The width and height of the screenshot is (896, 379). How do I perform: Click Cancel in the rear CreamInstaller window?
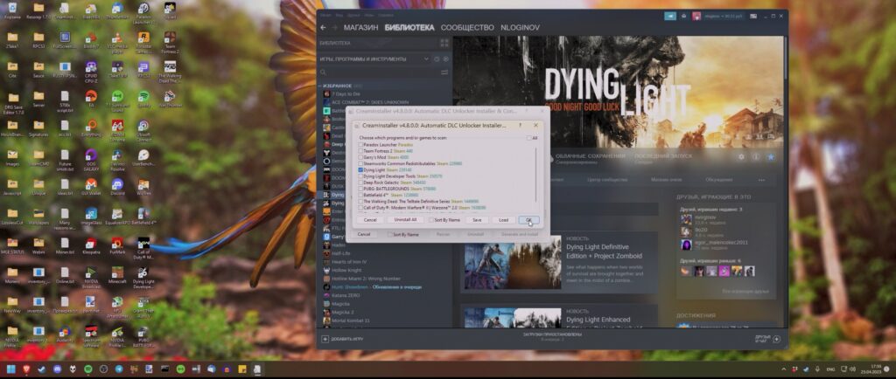[x=364, y=234]
